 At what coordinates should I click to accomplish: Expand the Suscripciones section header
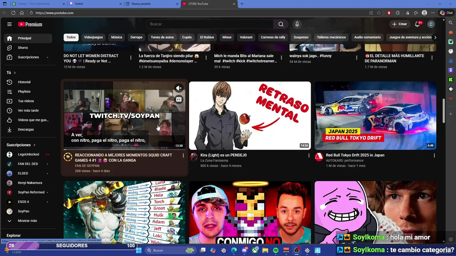(x=21, y=145)
